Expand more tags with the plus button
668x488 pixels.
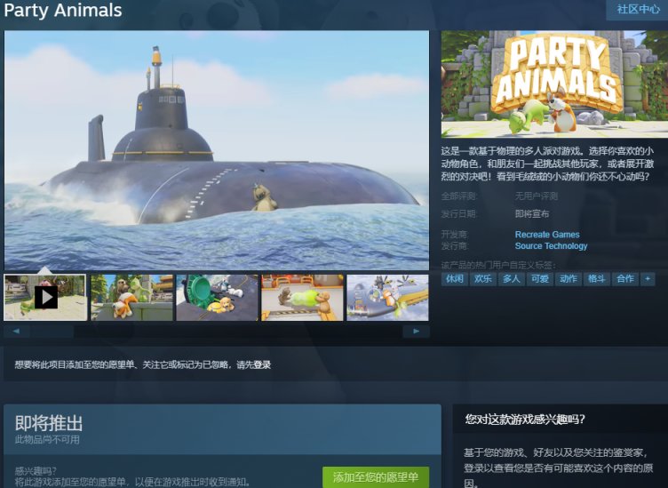point(648,278)
